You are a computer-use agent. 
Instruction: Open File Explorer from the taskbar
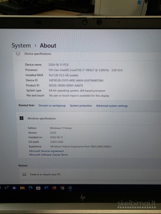pos(22,188)
